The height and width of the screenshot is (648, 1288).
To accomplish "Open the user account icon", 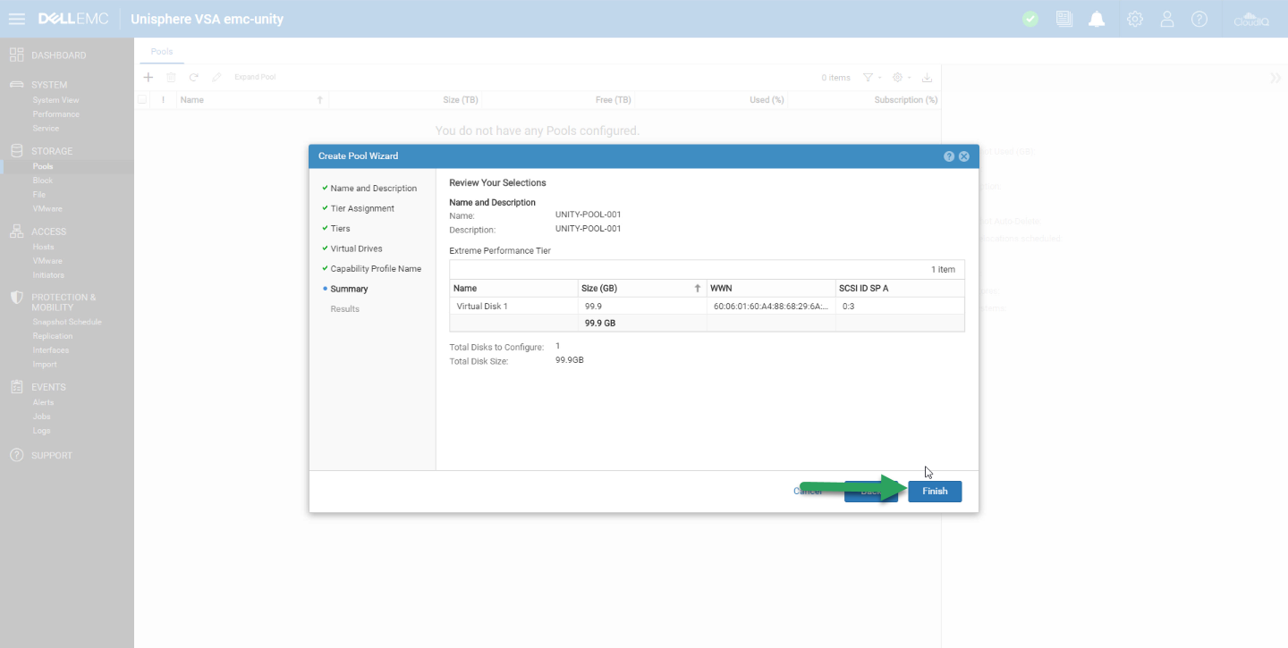I will (1167, 19).
